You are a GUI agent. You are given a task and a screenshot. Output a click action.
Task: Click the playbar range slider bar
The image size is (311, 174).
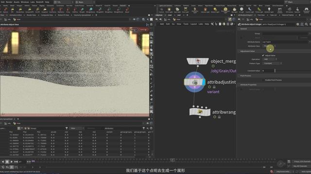tap(155, 167)
